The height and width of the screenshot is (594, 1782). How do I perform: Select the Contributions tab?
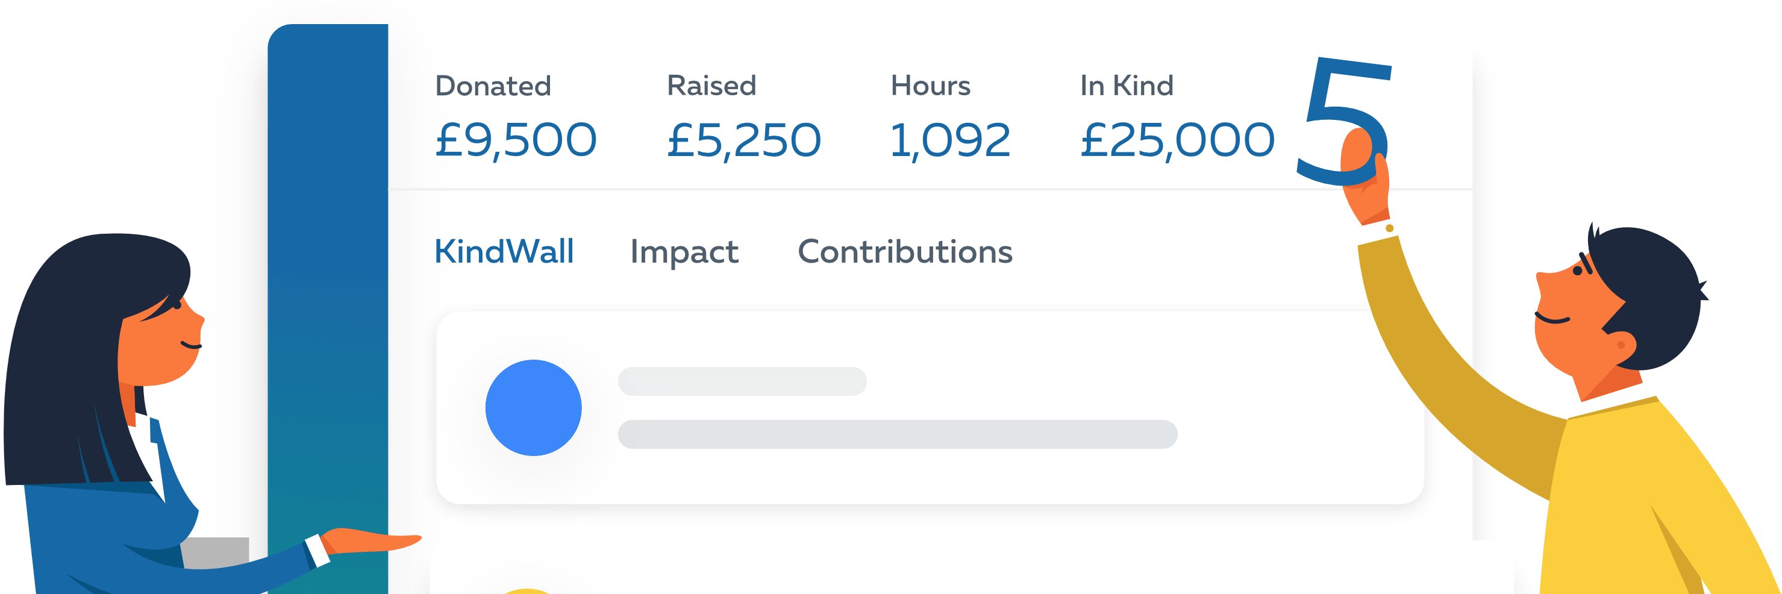coord(905,252)
